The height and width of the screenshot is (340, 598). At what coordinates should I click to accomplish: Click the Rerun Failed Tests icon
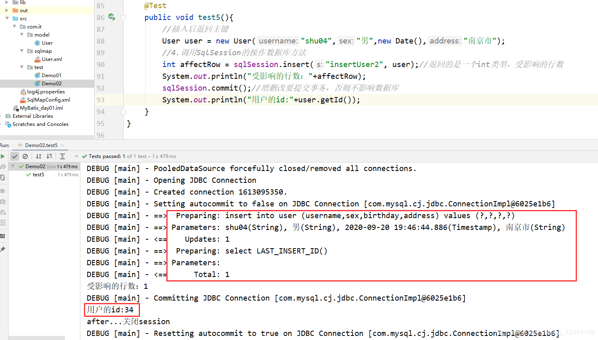coord(3,167)
